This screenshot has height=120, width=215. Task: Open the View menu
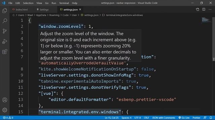pos(39,3)
